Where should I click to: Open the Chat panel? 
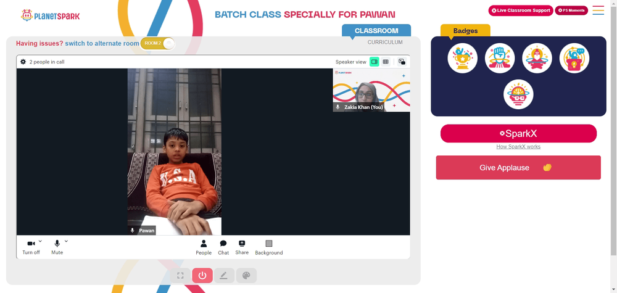click(x=223, y=248)
